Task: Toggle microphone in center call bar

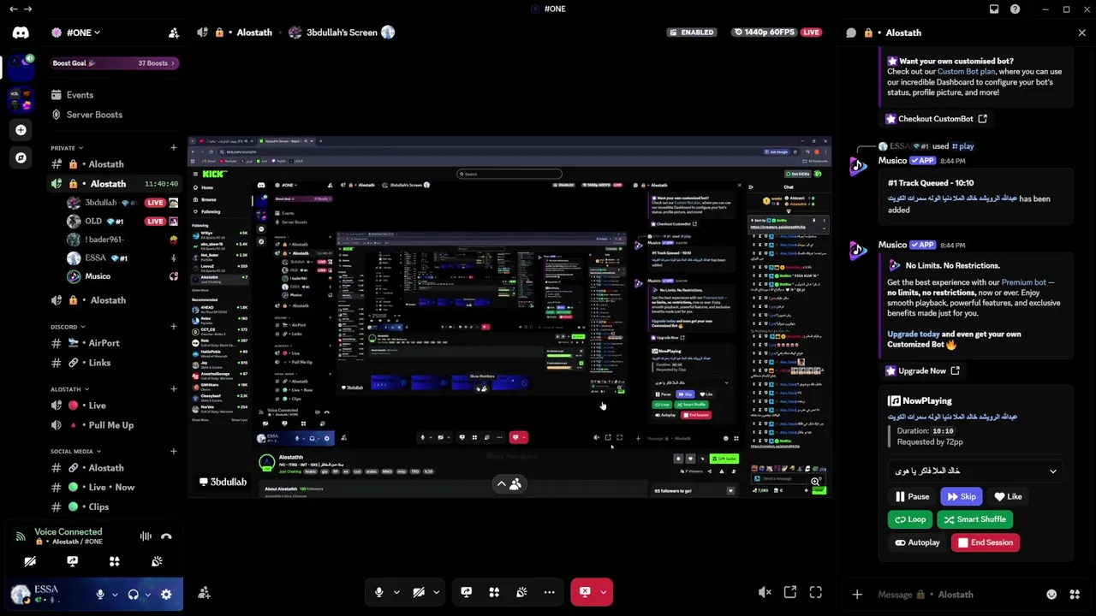Action: pos(378,592)
